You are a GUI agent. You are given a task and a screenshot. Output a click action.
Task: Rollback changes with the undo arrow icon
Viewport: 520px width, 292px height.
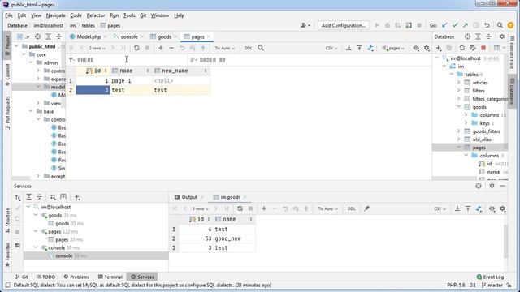coord(487,25)
